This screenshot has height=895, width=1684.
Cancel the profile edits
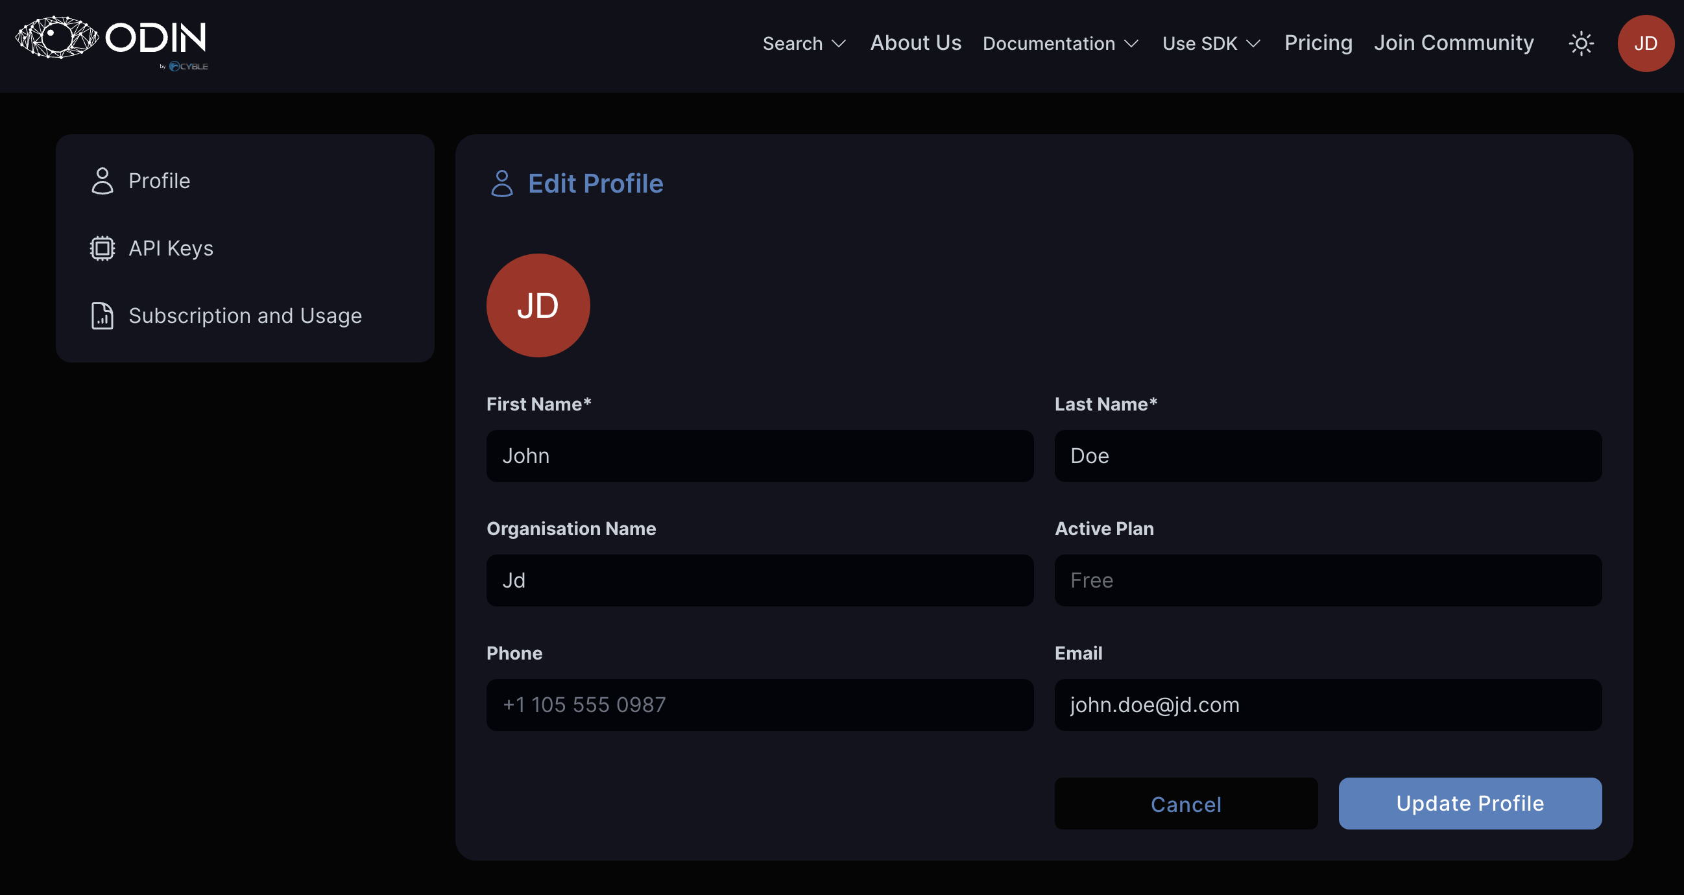tap(1186, 804)
